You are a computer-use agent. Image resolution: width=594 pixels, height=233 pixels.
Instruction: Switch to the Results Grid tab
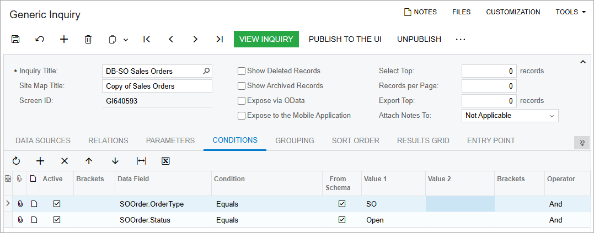coord(423,140)
